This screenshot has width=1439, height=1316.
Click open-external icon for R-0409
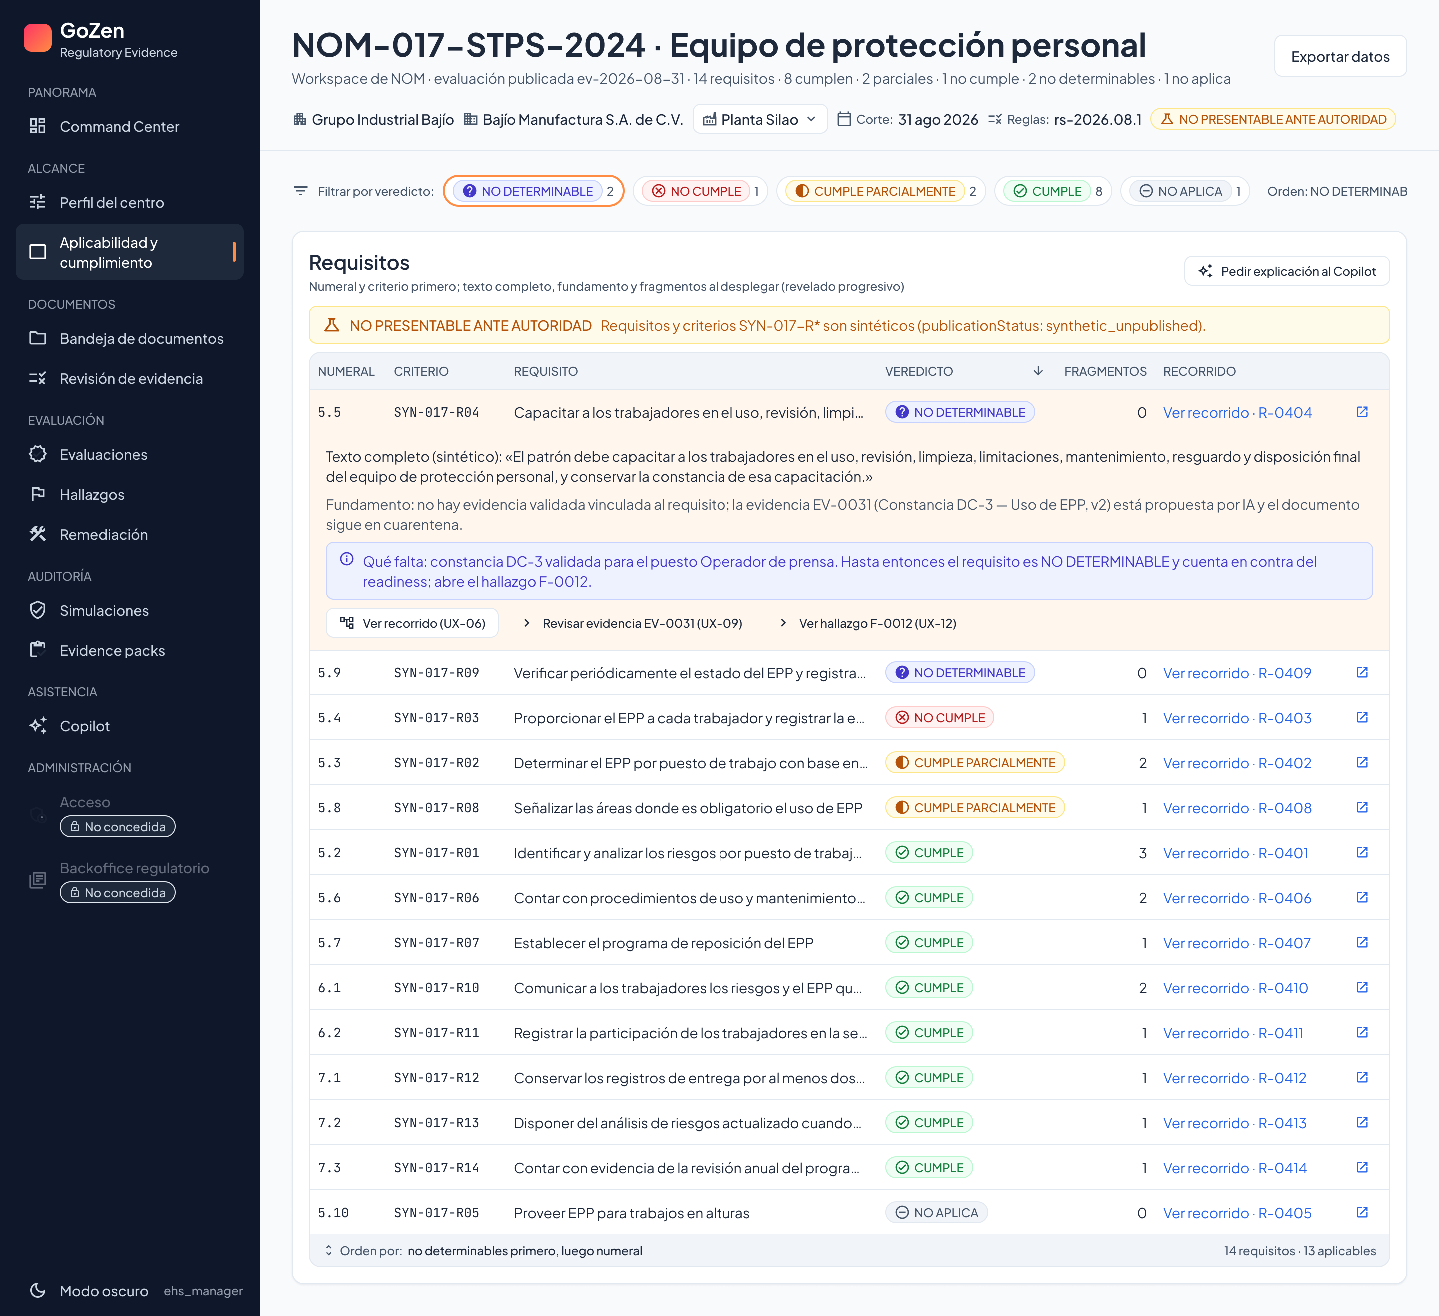[1361, 672]
